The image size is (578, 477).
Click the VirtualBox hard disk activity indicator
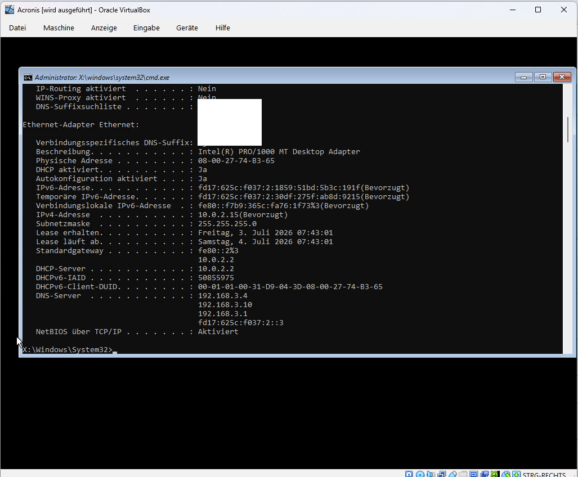(x=409, y=474)
